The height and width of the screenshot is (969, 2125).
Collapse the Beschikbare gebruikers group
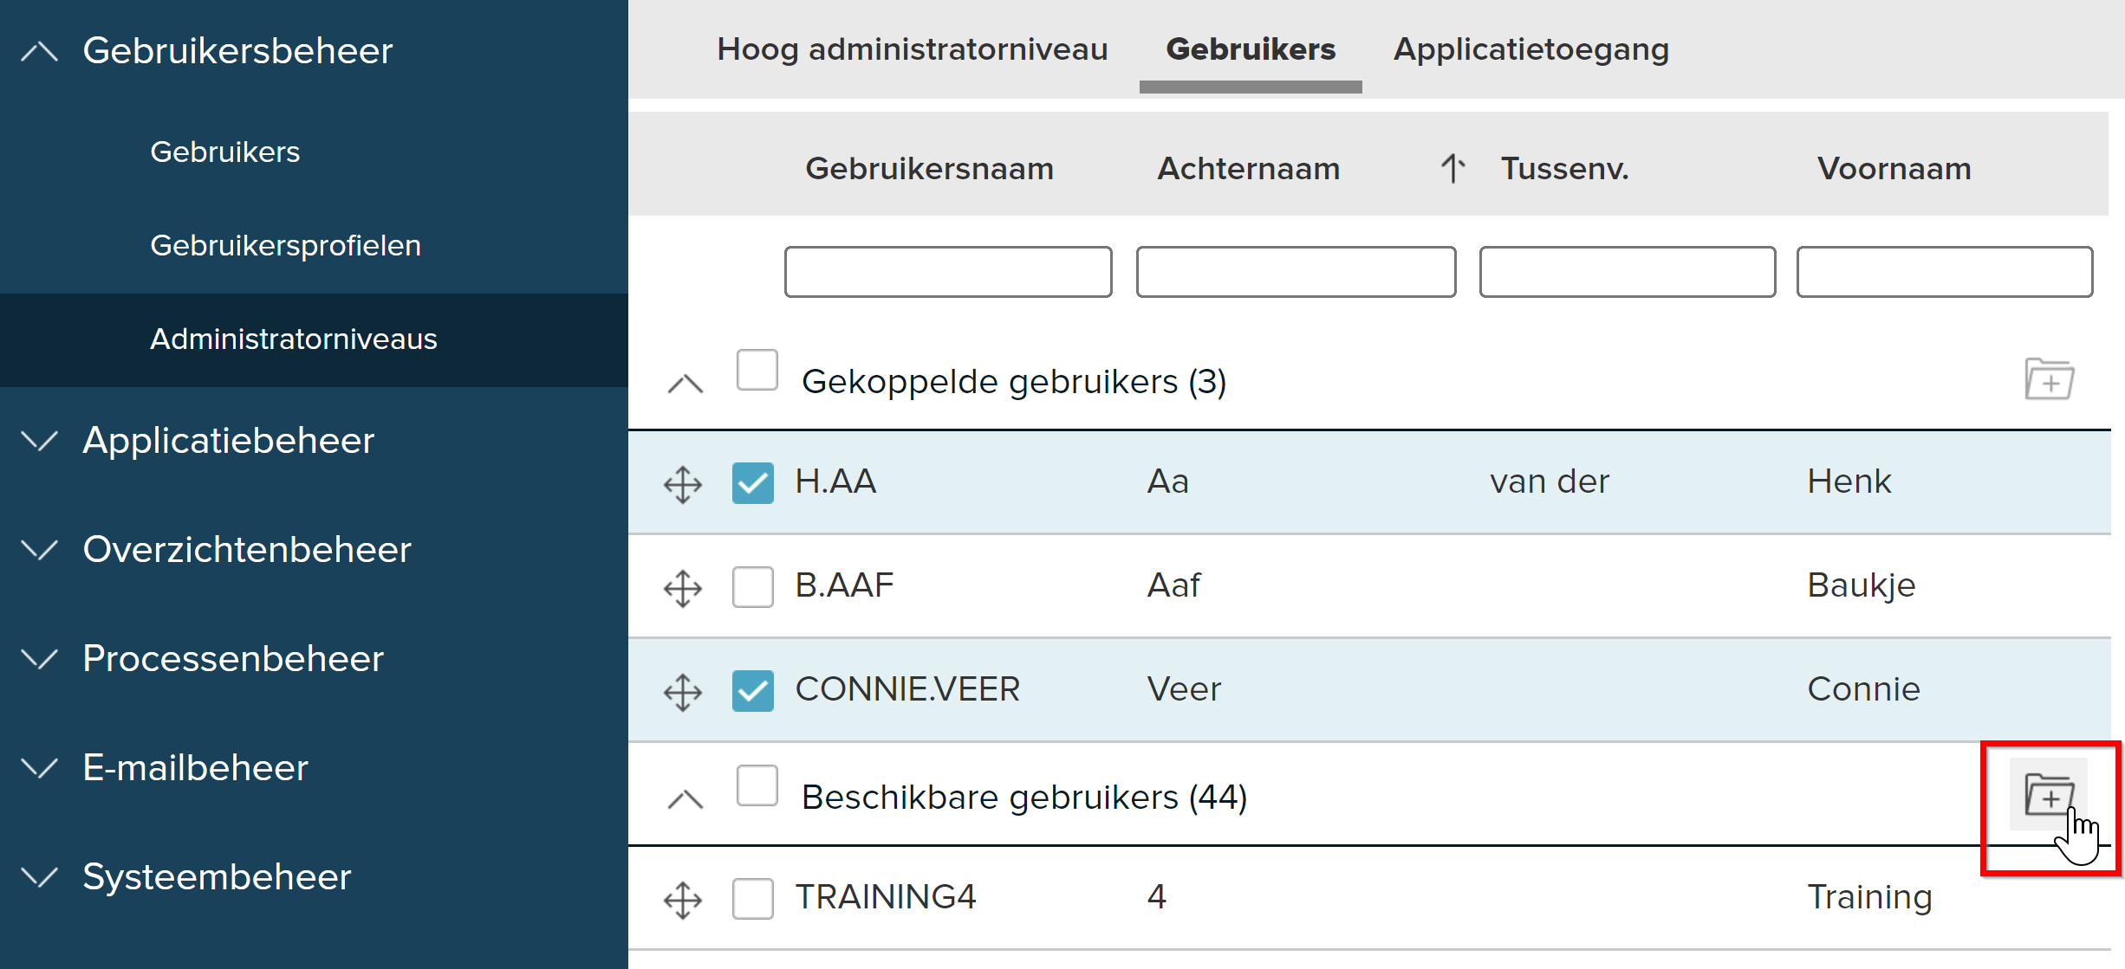[x=685, y=798]
